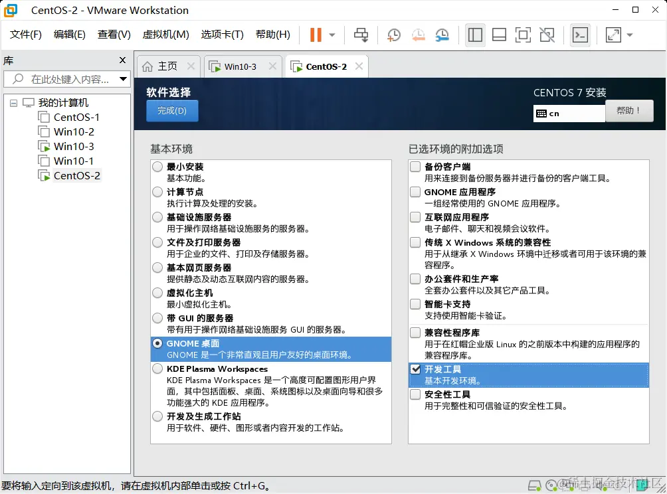Screen dimensions: 667x494
Task: Uncheck the 开发工具 checkbox
Action: 415,369
